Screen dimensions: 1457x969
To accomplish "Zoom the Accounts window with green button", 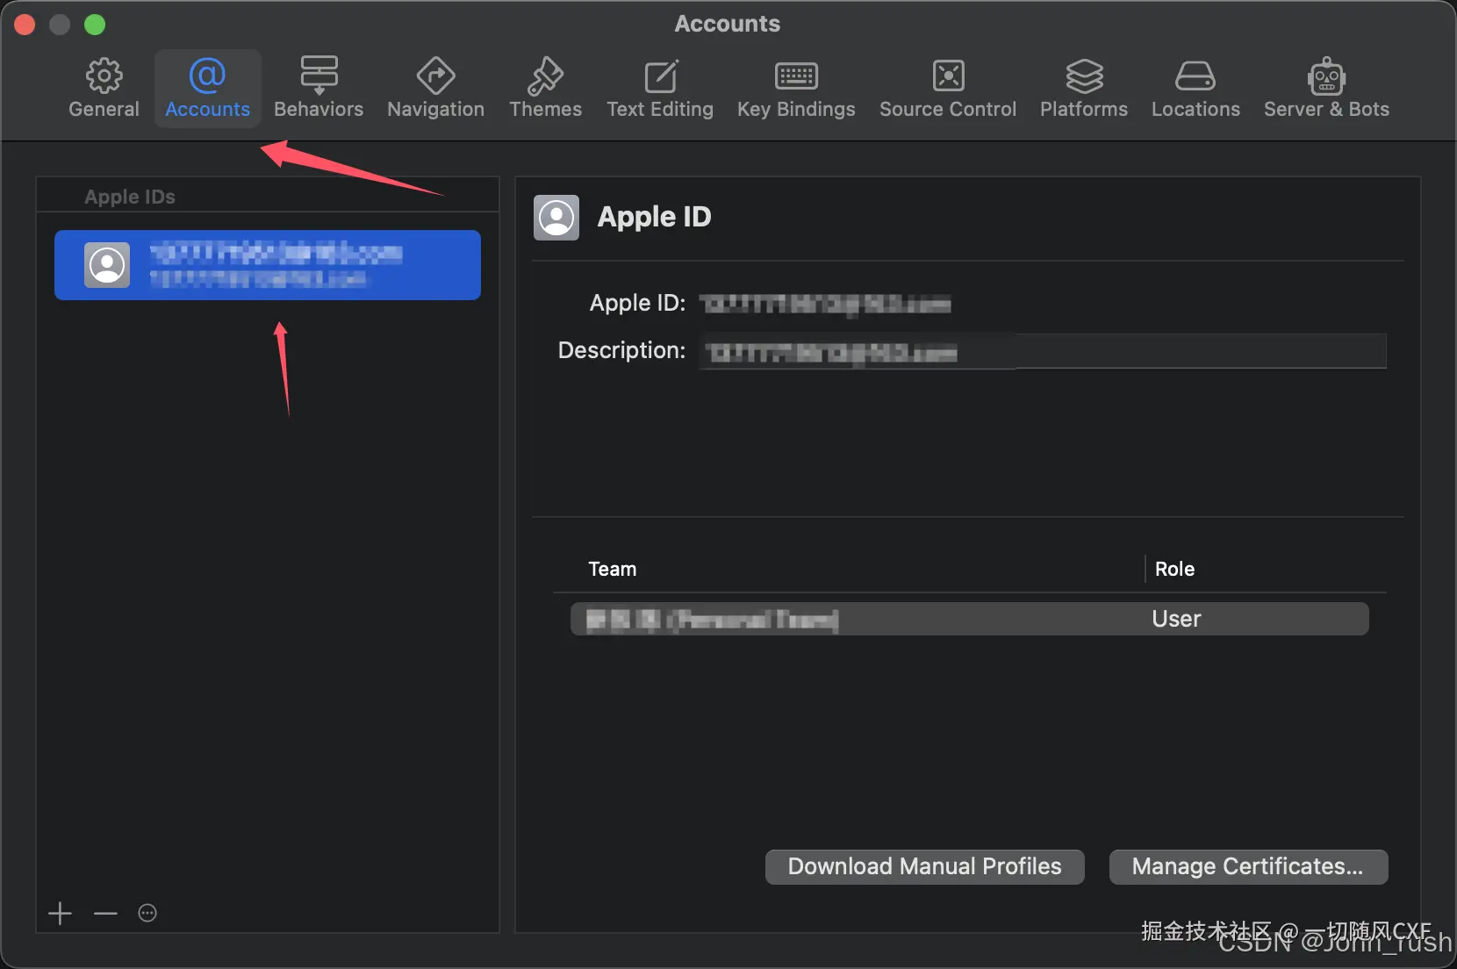I will 95,25.
